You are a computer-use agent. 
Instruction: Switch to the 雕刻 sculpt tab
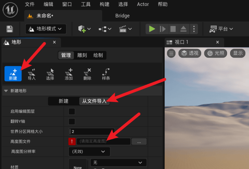82,55
